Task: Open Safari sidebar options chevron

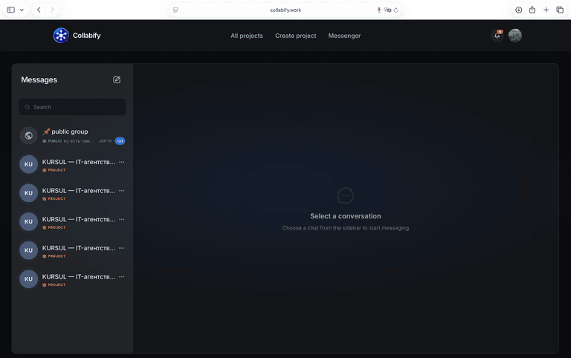Action: 22,10
